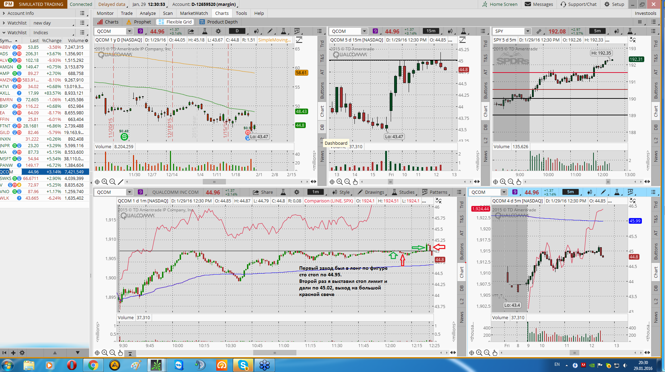The image size is (665, 372).
Task: Sort watchlist by %Change column
Action: click(x=51, y=40)
